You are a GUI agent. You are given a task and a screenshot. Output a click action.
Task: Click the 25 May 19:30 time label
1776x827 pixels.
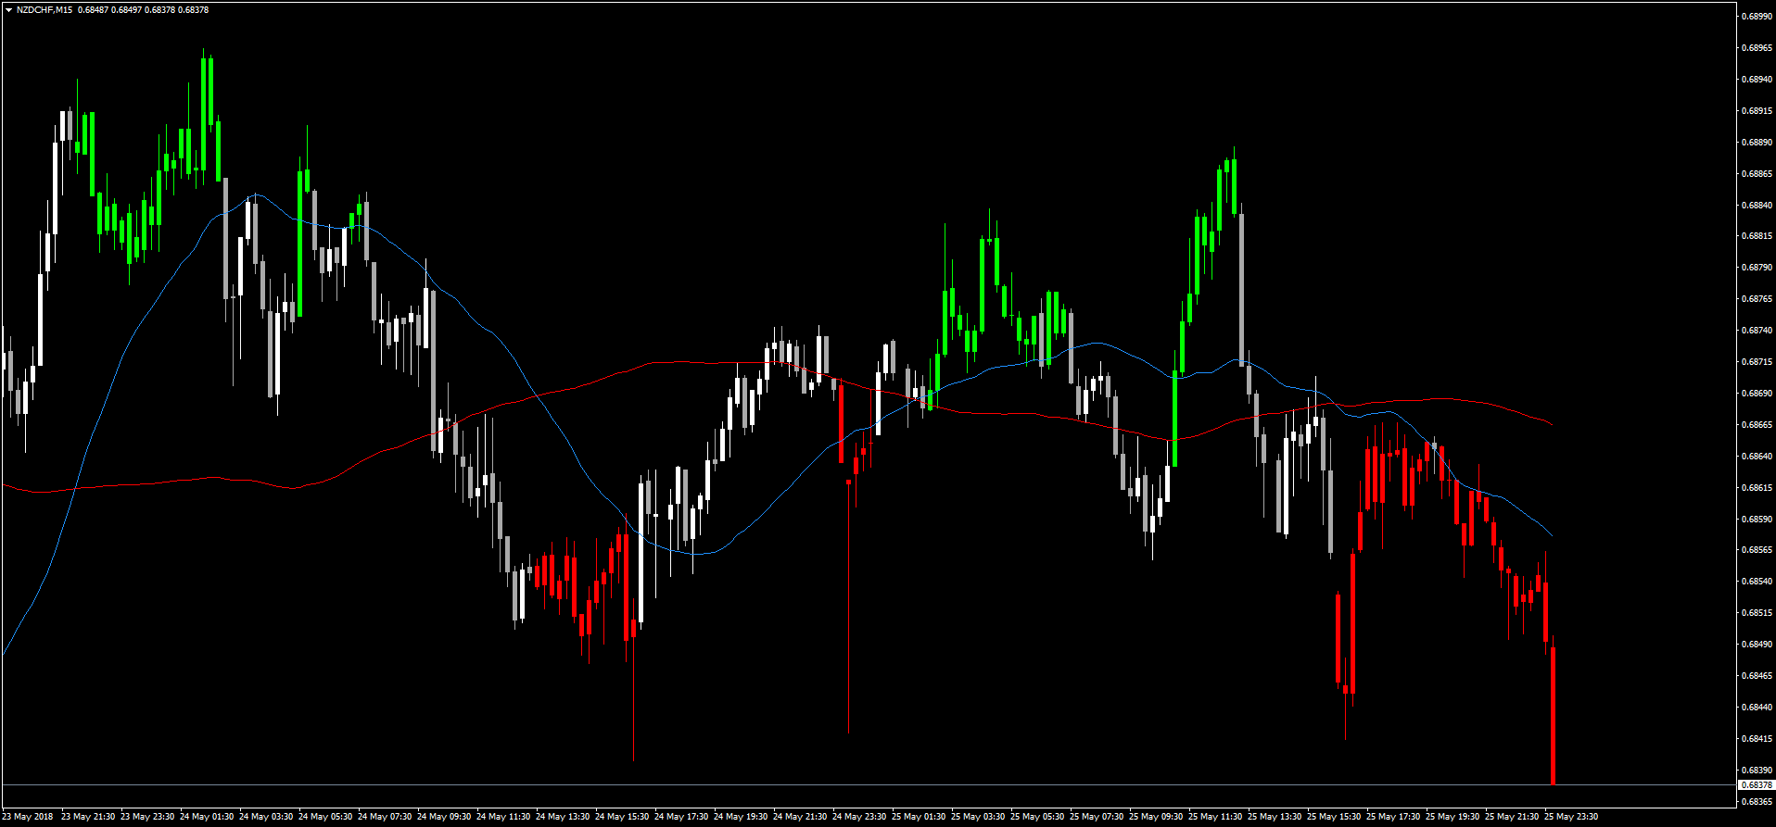click(x=1453, y=817)
